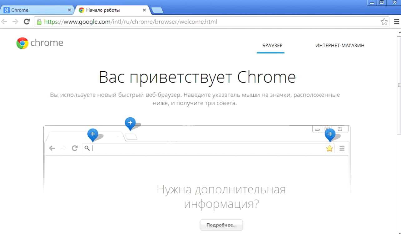Viewport: 401px width, 234px height.
Task: Click the blue plus pin above the yellow star
Action: click(x=330, y=134)
